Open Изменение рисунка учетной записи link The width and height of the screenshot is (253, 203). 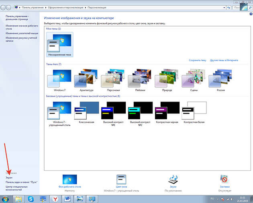pyautogui.click(x=21, y=39)
